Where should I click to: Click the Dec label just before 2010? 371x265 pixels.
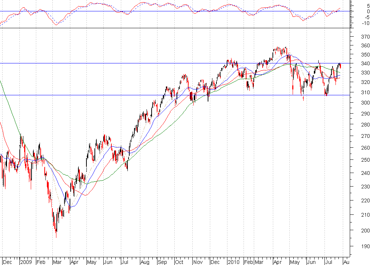point(215,262)
